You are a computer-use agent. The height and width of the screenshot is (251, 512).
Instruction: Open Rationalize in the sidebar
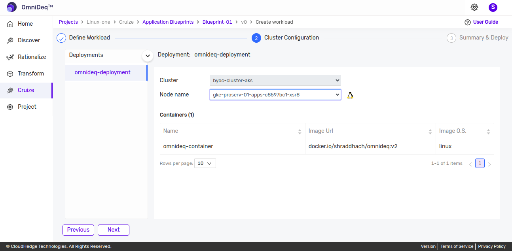[x=26, y=57]
